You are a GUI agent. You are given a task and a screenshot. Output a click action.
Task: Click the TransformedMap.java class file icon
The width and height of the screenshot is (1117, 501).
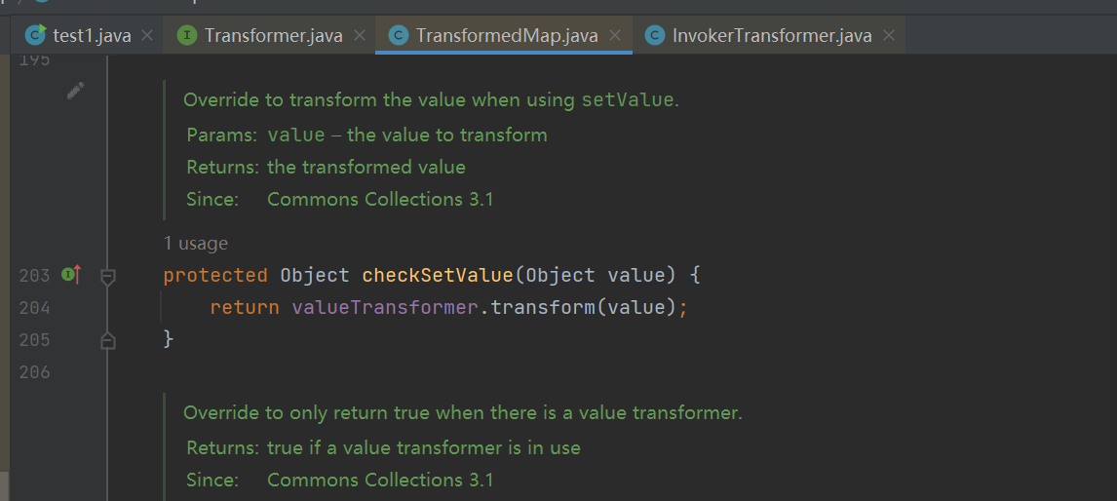click(399, 36)
